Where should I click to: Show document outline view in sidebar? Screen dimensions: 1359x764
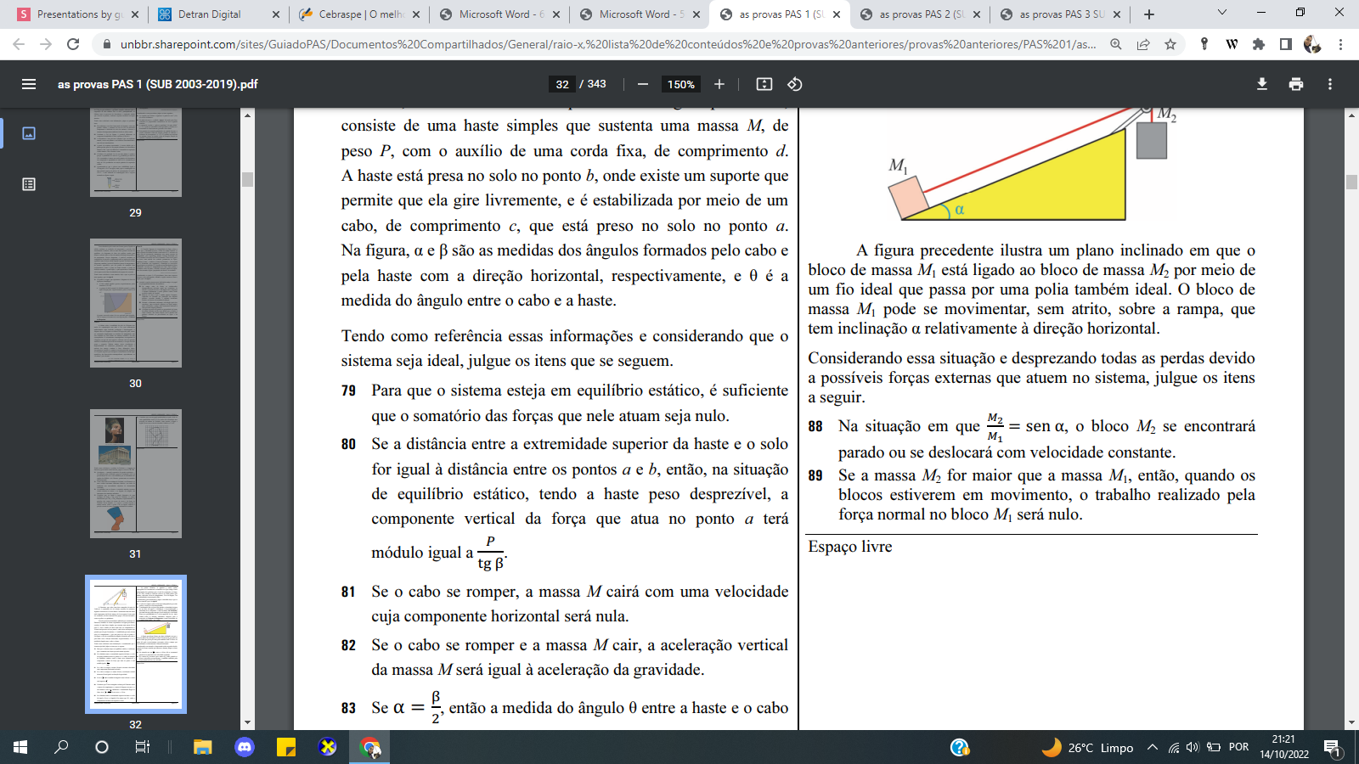pos(29,184)
